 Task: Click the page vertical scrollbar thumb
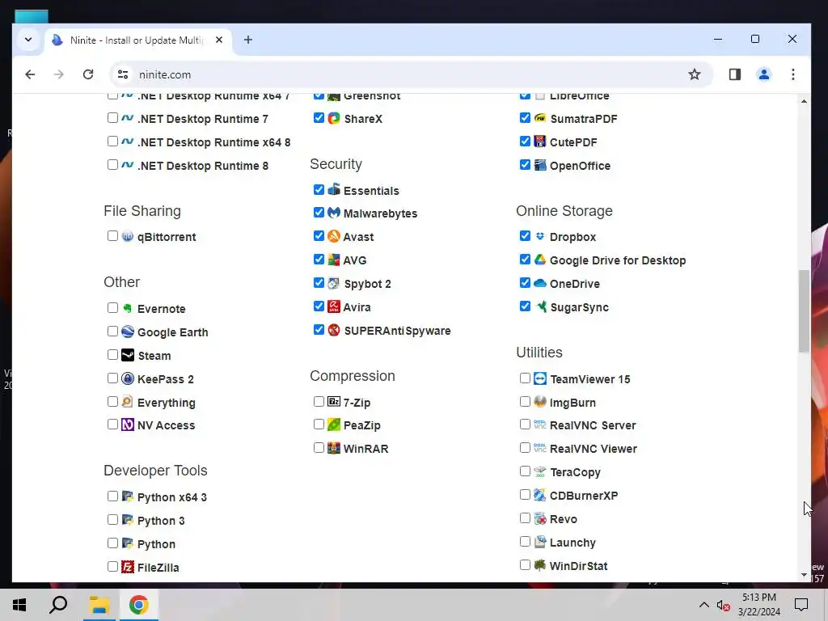click(x=804, y=311)
